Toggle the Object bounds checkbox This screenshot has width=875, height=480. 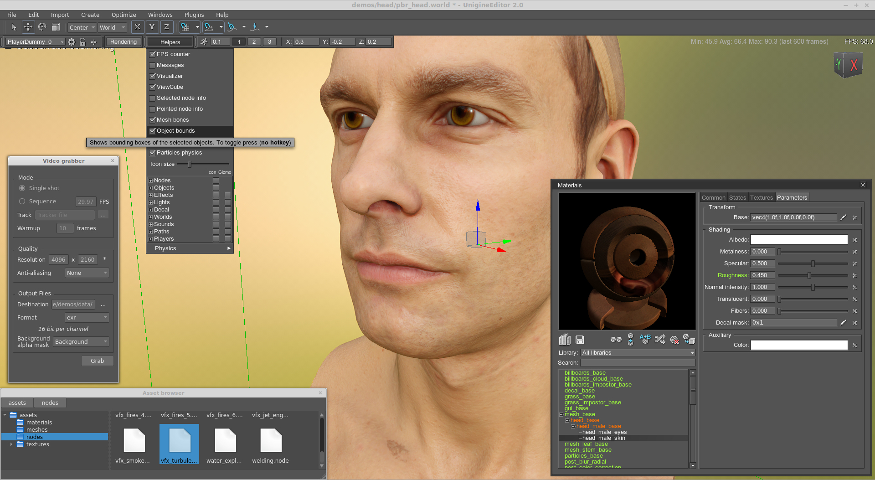(153, 131)
